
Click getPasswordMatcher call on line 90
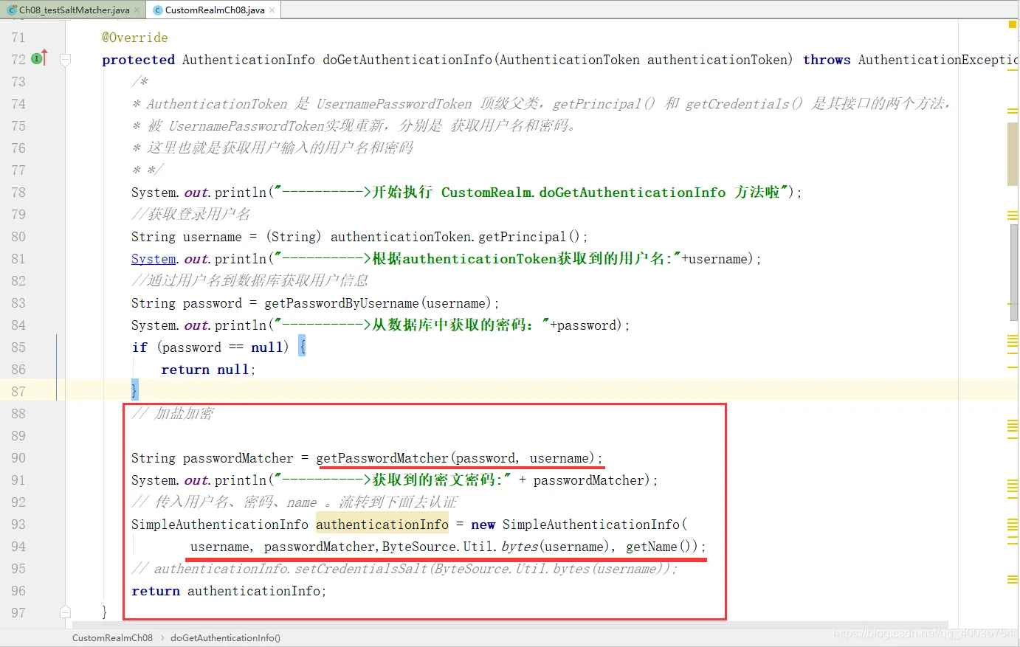pos(459,458)
